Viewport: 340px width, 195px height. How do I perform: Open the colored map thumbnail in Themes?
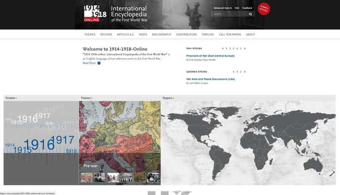(86, 178)
